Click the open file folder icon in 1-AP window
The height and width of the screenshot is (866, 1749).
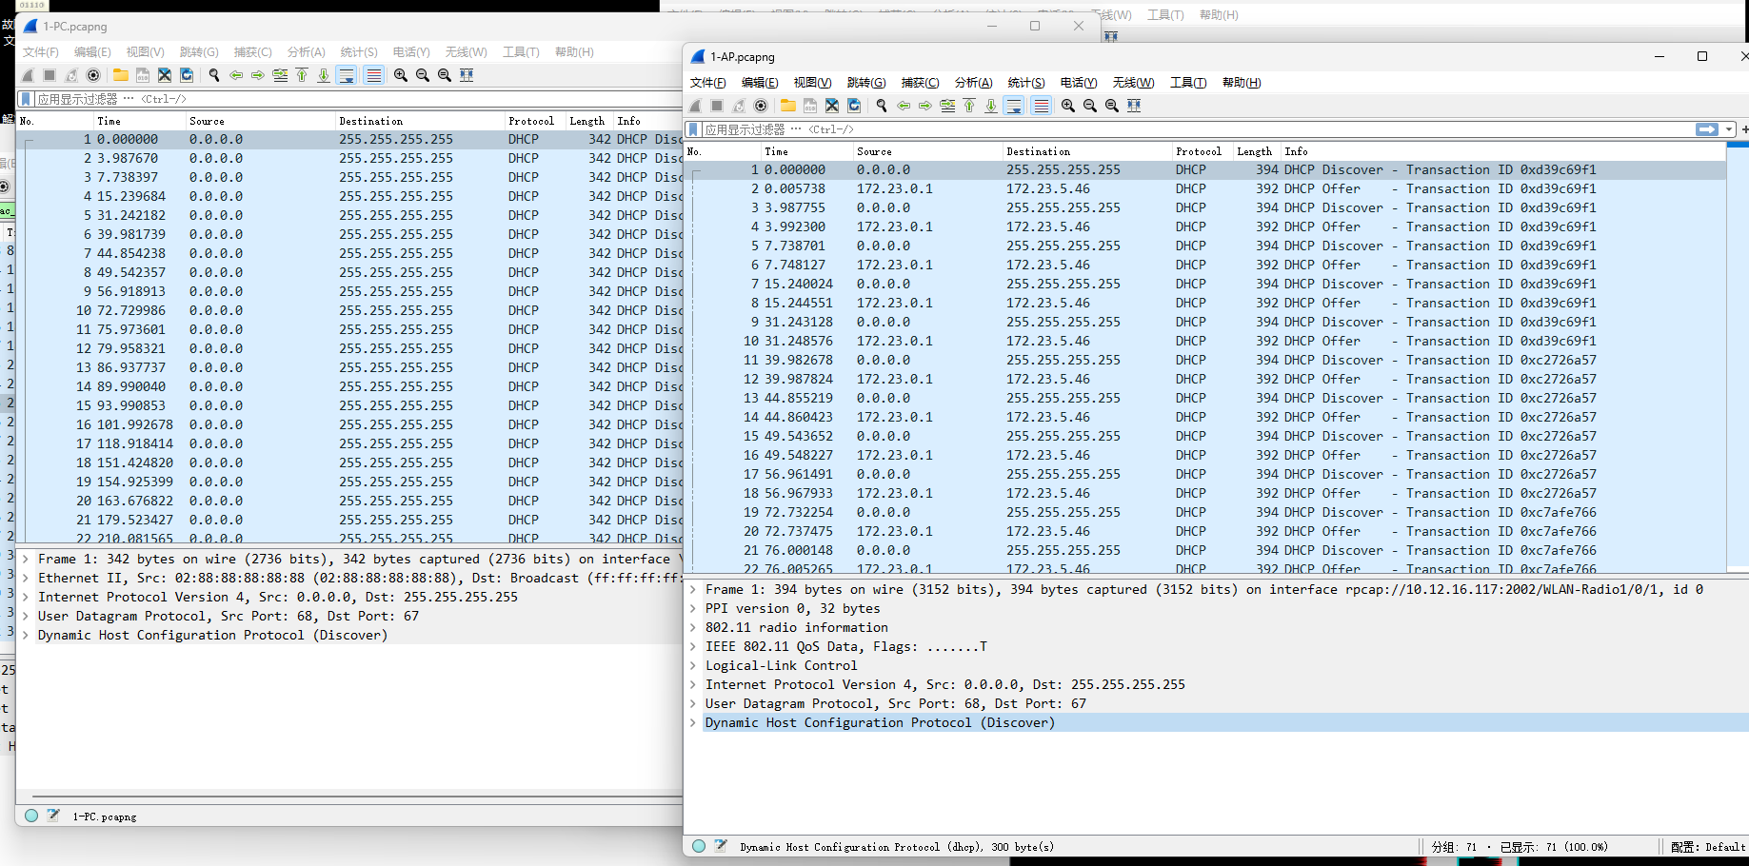click(x=787, y=106)
